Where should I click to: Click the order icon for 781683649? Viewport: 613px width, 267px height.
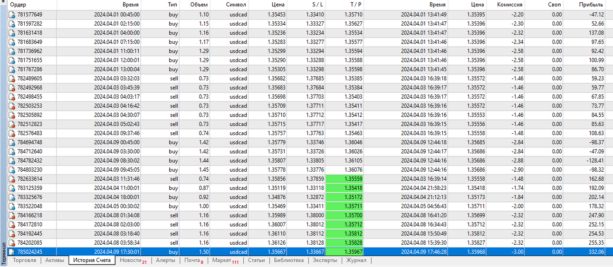pyautogui.click(x=12, y=42)
